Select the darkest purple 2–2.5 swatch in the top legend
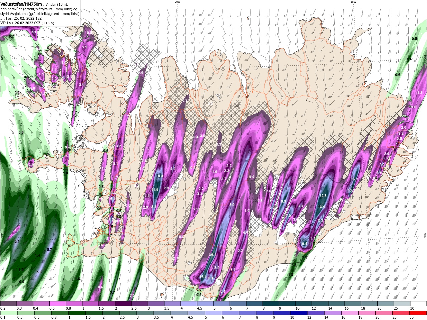Viewport: 427px width, 320px height. point(123,304)
